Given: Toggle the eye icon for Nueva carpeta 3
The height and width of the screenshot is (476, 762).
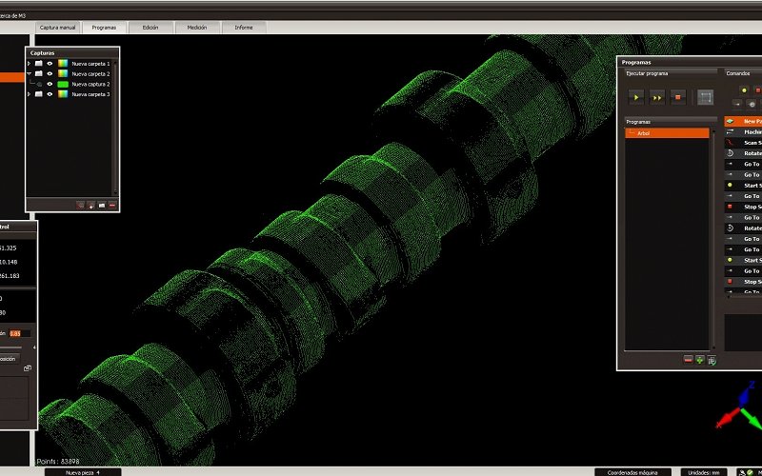Looking at the screenshot, I should pyautogui.click(x=50, y=94).
